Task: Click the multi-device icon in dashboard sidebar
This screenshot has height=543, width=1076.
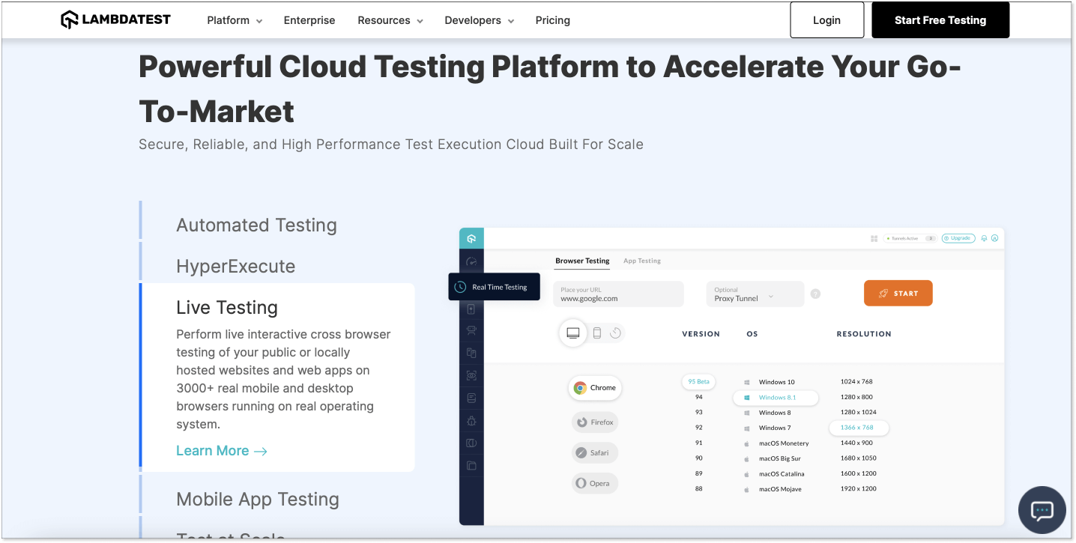Action: tap(471, 353)
